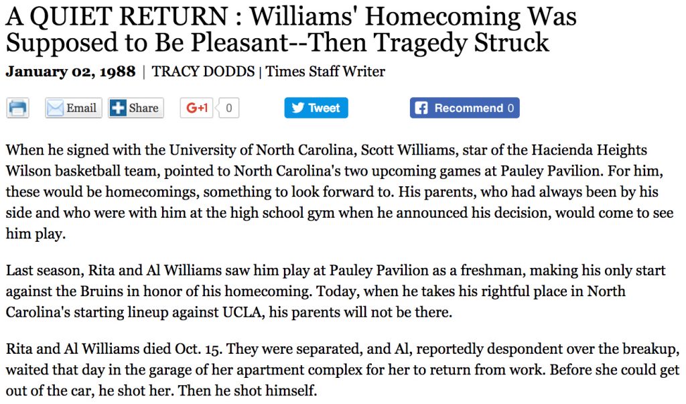686x404 pixels.
Task: Open the G+1 count bubble showing 0
Action: point(228,108)
